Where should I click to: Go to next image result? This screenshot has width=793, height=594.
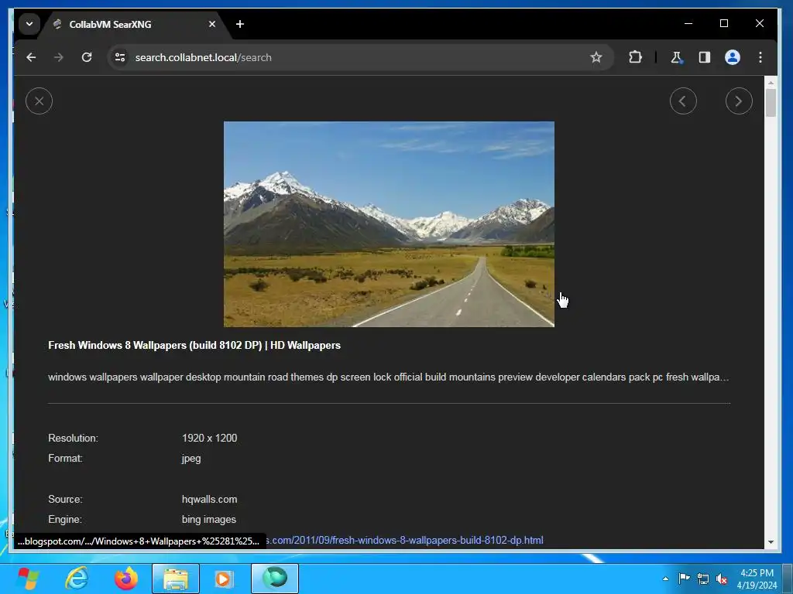click(x=738, y=101)
